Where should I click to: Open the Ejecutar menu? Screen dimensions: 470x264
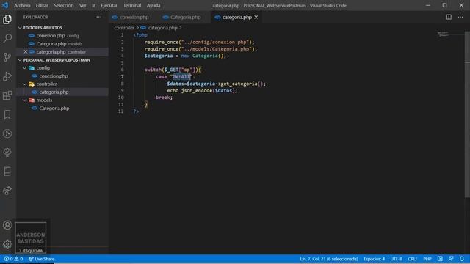(109, 5)
